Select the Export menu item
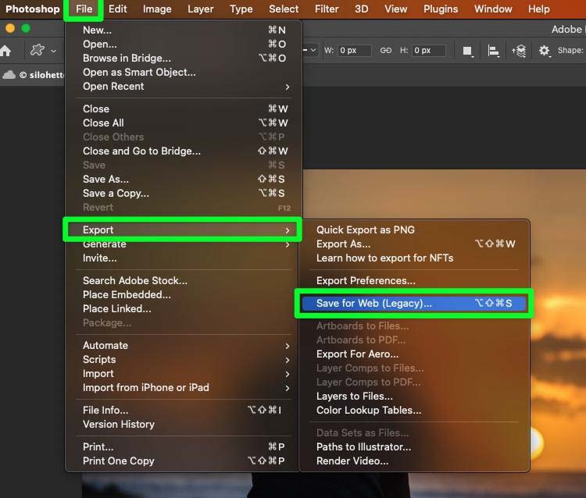 click(x=183, y=230)
